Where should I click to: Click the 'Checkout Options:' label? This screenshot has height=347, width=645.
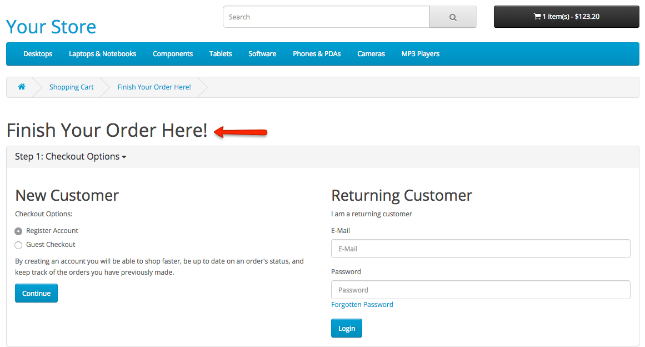pos(43,214)
